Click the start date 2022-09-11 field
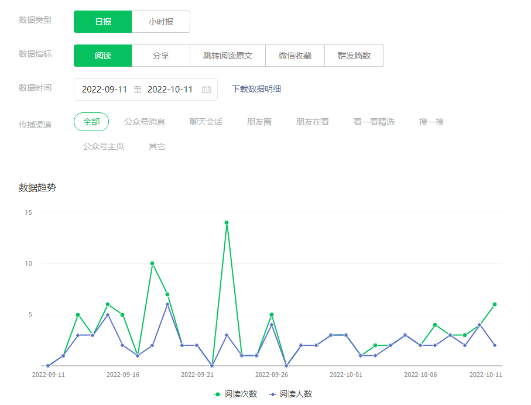Image resolution: width=531 pixels, height=405 pixels. point(104,90)
